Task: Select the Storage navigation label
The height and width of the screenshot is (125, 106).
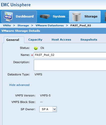Action: [x=91, y=17]
